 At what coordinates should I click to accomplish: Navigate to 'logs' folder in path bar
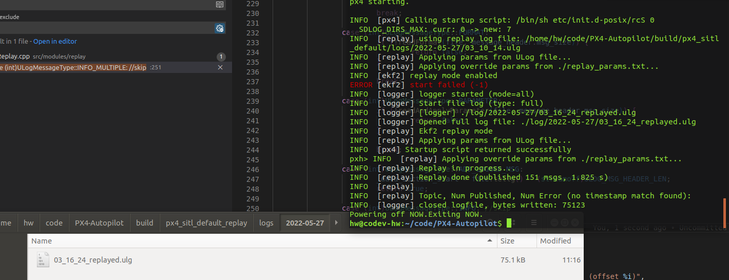click(x=266, y=222)
